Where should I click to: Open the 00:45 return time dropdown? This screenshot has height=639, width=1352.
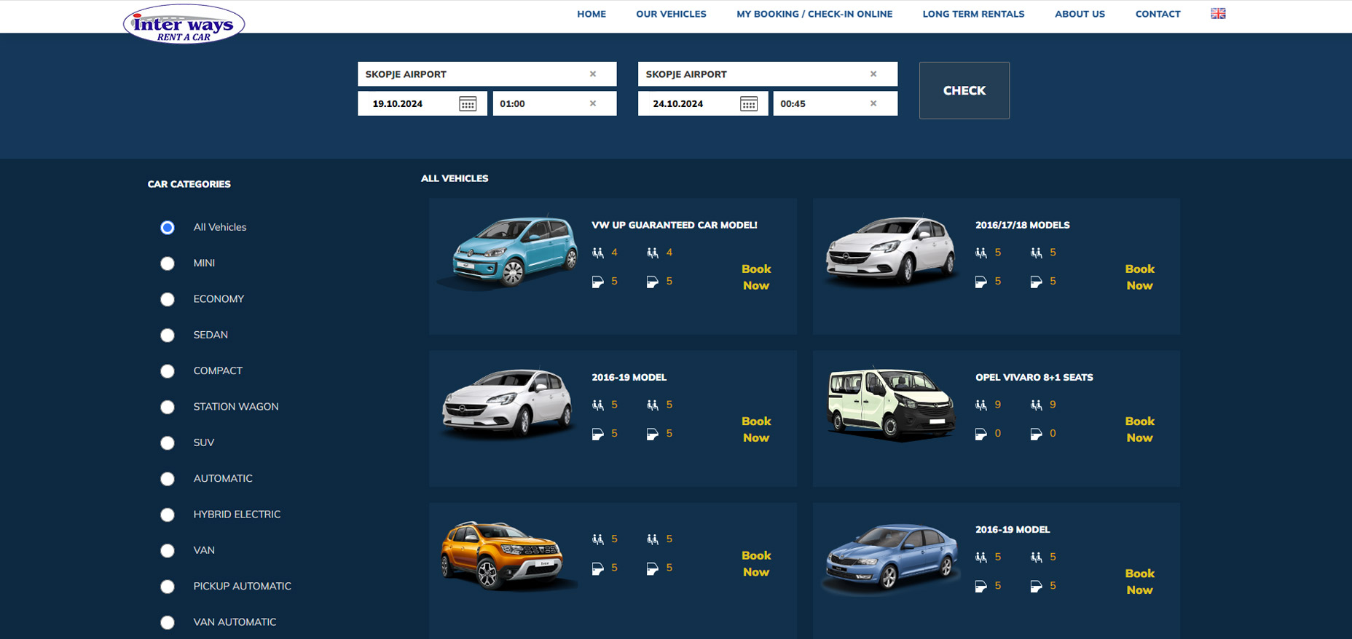coord(835,103)
